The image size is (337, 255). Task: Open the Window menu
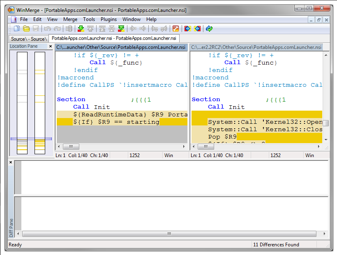coord(132,19)
